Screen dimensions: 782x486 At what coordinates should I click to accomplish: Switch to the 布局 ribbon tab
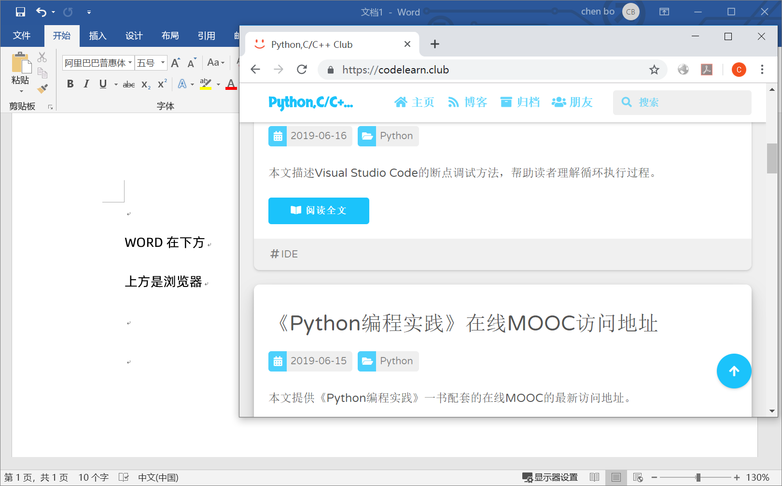point(170,36)
